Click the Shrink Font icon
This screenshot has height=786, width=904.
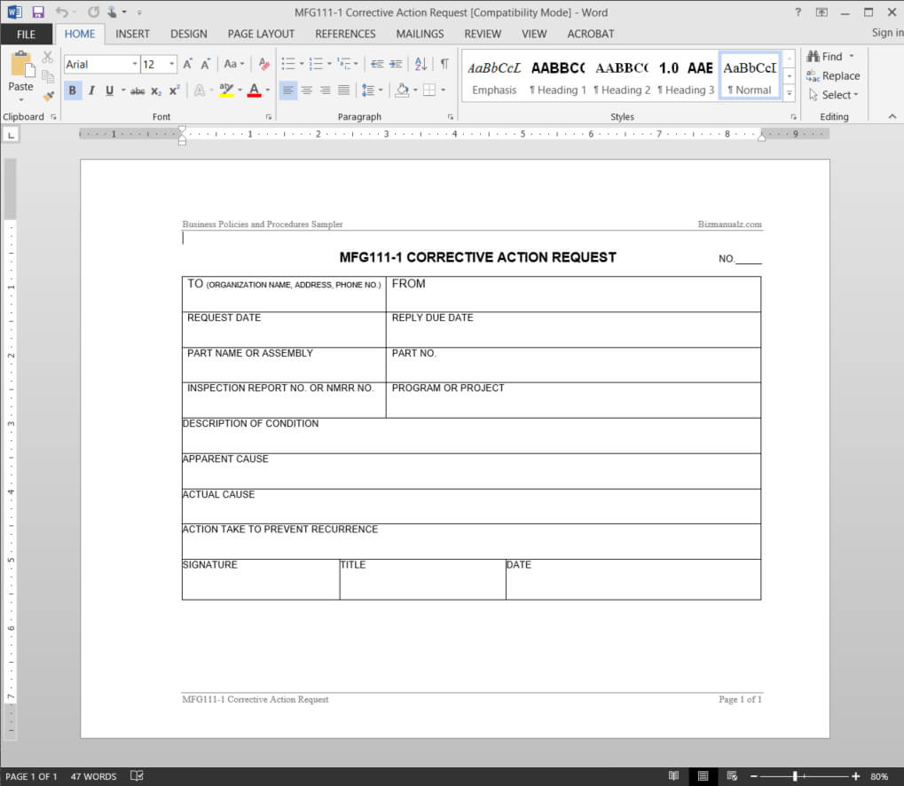[x=205, y=64]
